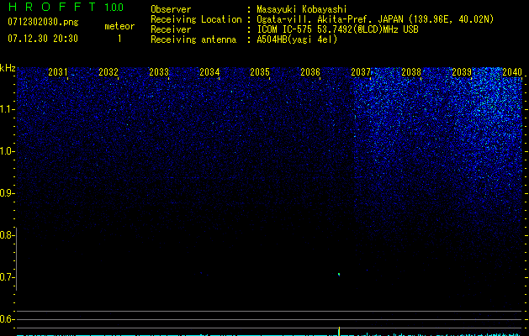Click the 2031 time marker

click(x=58, y=72)
